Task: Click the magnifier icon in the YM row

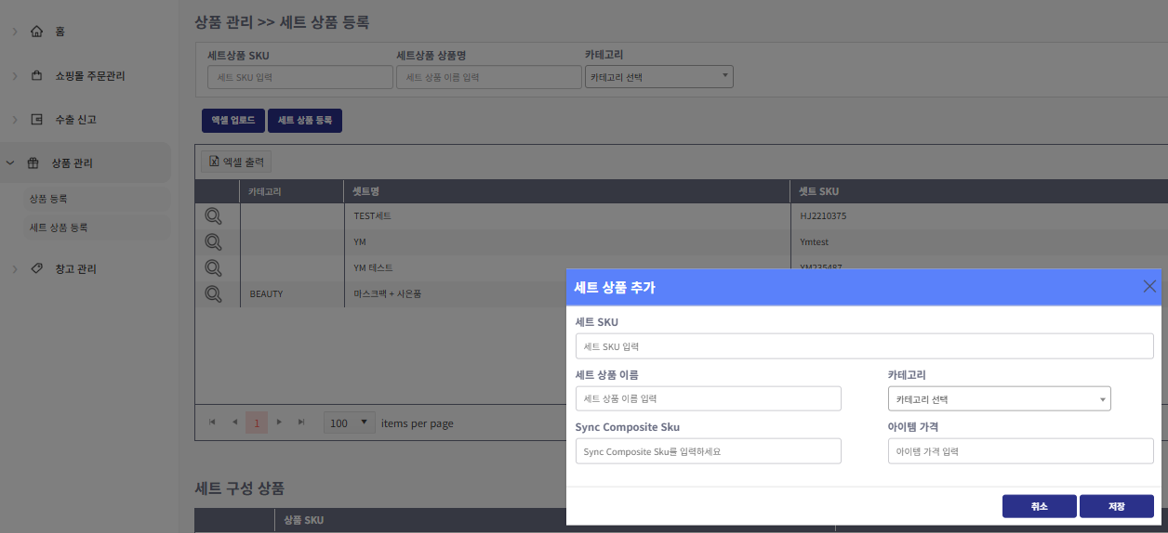Action: (213, 242)
